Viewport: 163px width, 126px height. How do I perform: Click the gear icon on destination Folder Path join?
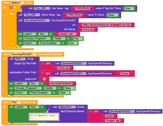pos(43,74)
